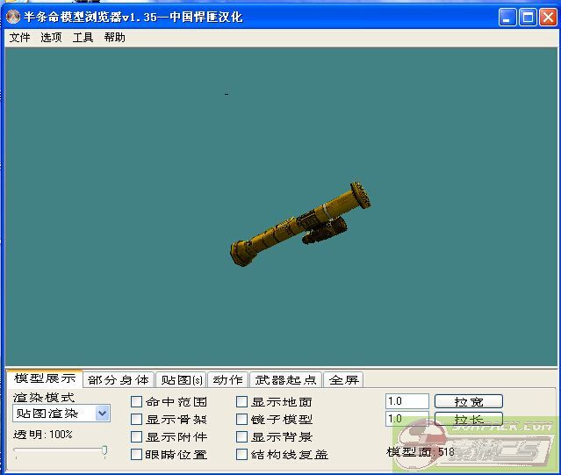Screen dimensions: 561x475
Task: Expand the 渲染模式 dropdown
Action: click(103, 413)
